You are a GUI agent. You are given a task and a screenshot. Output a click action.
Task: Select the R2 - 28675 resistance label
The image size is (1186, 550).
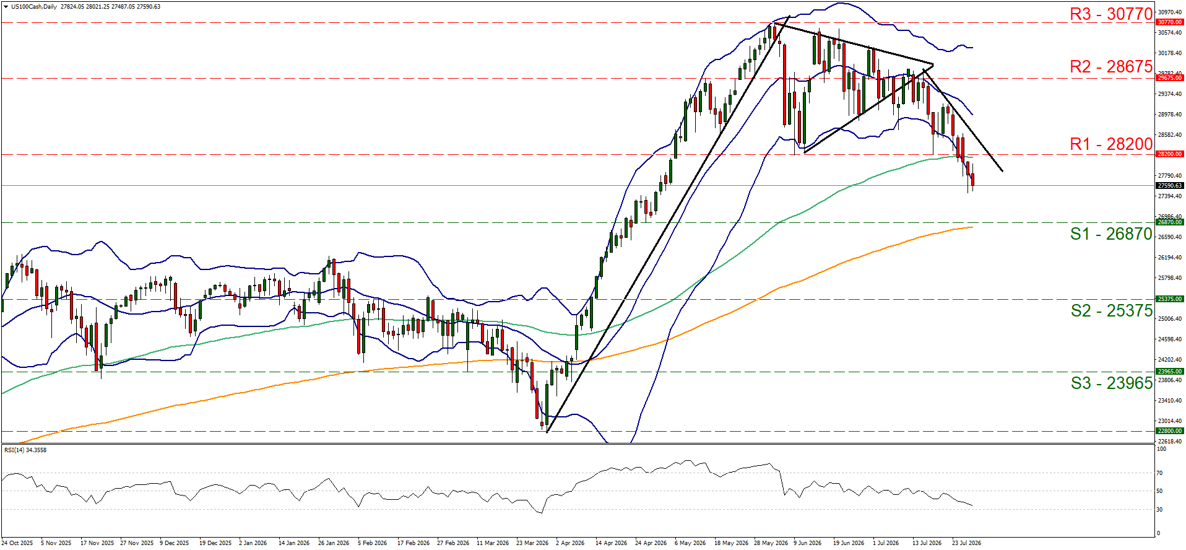(x=1111, y=66)
